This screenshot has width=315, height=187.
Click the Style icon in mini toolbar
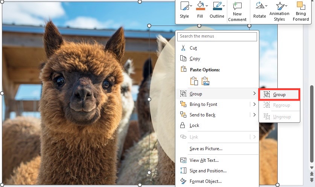click(x=185, y=6)
